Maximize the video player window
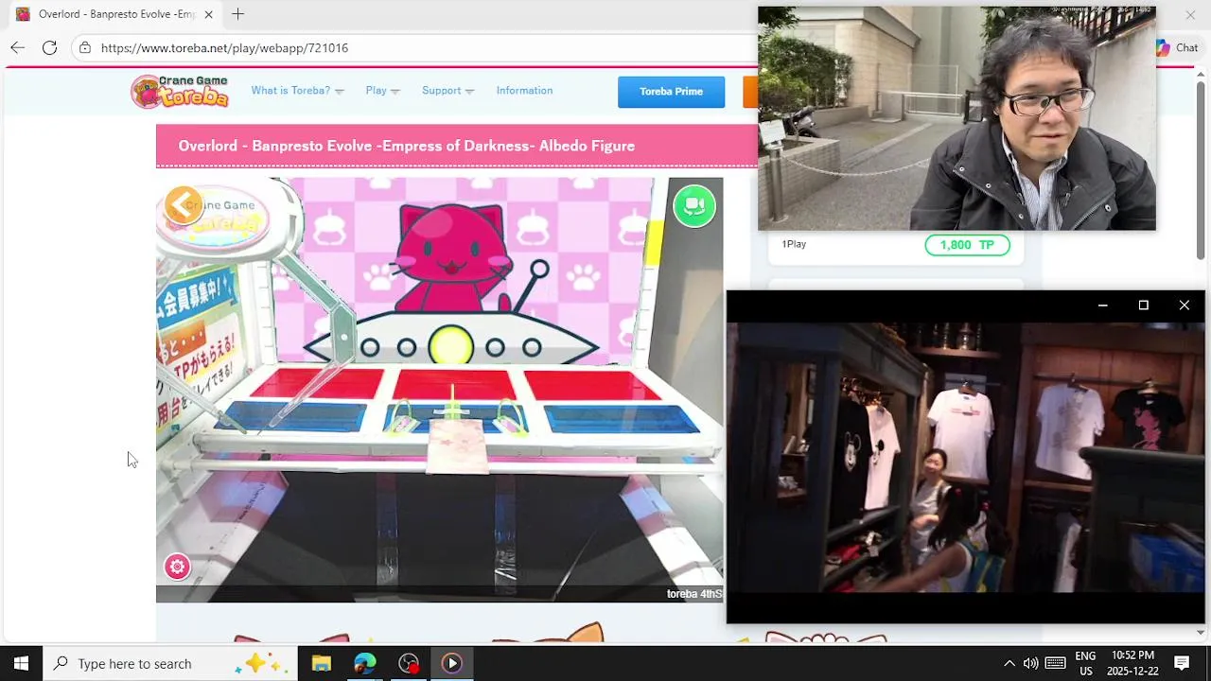Image resolution: width=1211 pixels, height=681 pixels. 1143,306
